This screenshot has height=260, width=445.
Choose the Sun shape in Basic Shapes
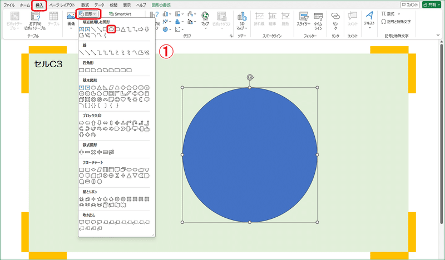135,99
